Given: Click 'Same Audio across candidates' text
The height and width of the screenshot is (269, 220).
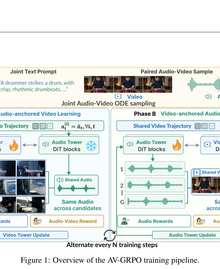Looking at the screenshot, I should [x=77, y=205].
